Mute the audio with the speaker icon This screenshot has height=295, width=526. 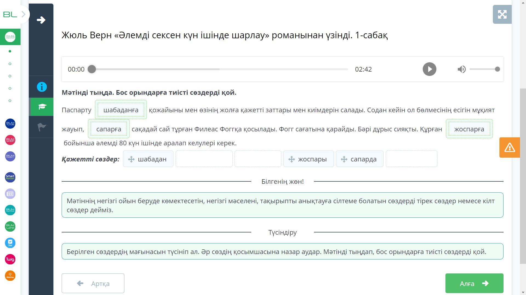click(461, 69)
